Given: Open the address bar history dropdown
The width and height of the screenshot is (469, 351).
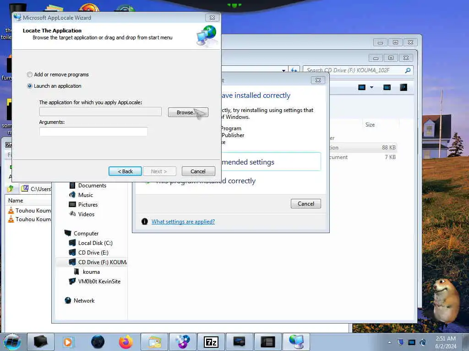Looking at the screenshot, I should pyautogui.click(x=284, y=70).
